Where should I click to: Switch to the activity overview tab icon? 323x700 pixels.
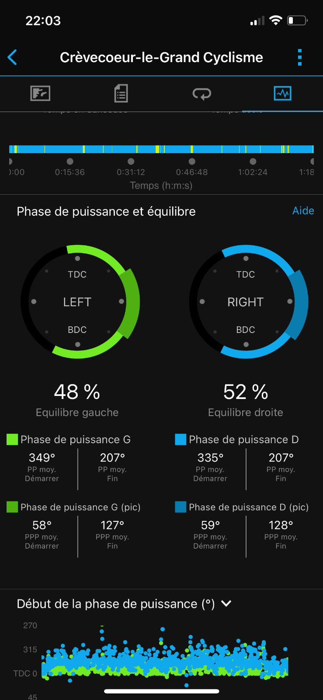pyautogui.click(x=40, y=93)
